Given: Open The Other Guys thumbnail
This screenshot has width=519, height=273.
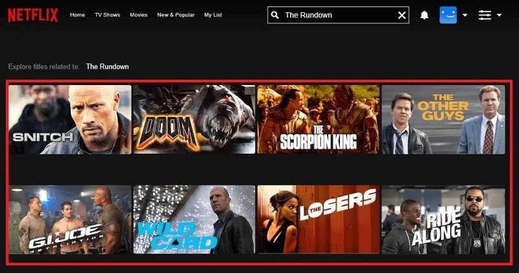Looking at the screenshot, I should [443, 119].
